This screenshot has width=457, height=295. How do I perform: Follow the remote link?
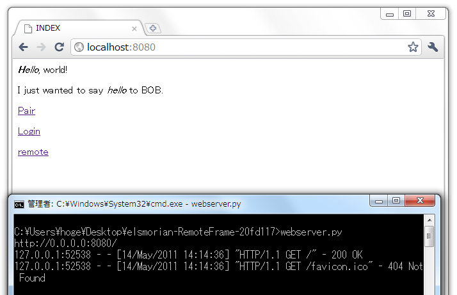[x=33, y=152]
